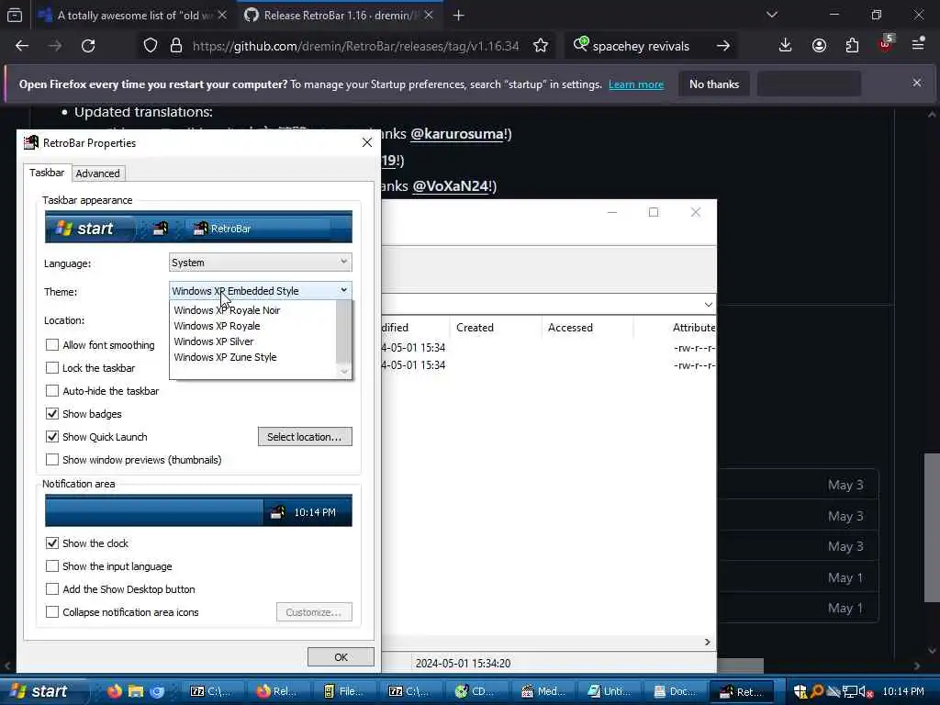Viewport: 940px width, 705px height.
Task: Open the Firefox account icon
Action: pos(819,46)
